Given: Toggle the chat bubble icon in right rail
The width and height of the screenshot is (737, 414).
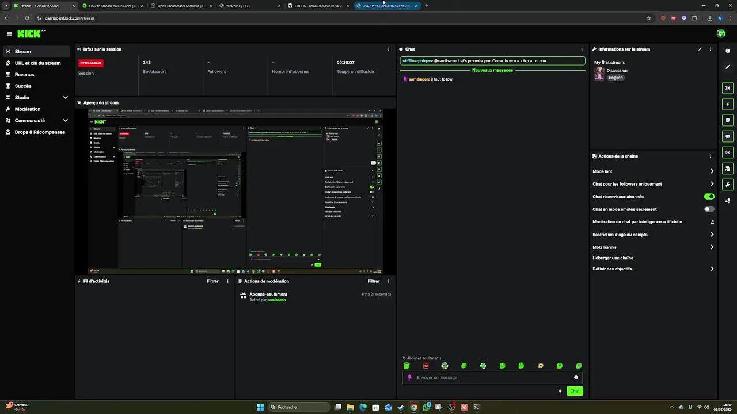Looking at the screenshot, I should [x=728, y=136].
